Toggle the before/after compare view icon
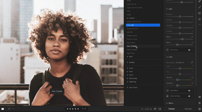Screen dimensions: 202x112 pyautogui.click(x=160, y=109)
